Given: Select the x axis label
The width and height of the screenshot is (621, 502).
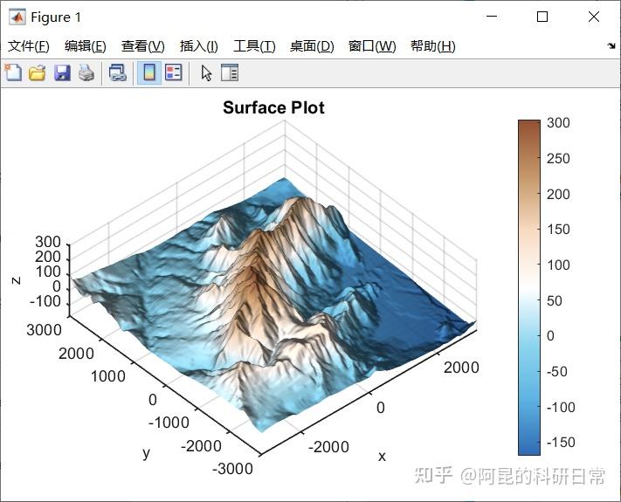Looking at the screenshot, I should pos(382,457).
